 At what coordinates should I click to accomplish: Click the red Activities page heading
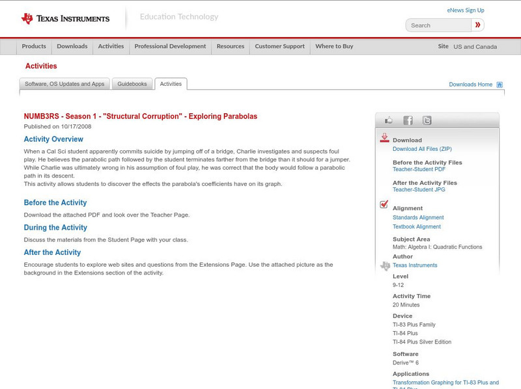(x=41, y=66)
